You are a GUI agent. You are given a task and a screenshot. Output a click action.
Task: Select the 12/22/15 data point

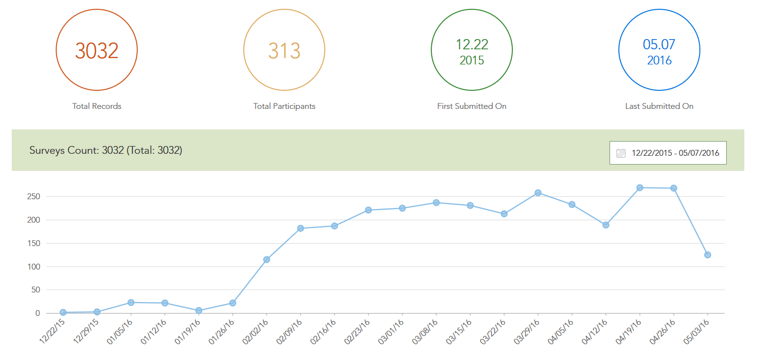point(63,312)
